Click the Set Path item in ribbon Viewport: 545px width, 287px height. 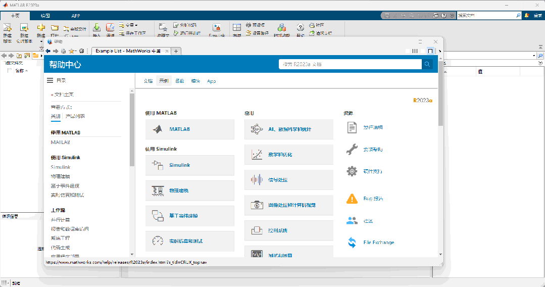click(257, 33)
